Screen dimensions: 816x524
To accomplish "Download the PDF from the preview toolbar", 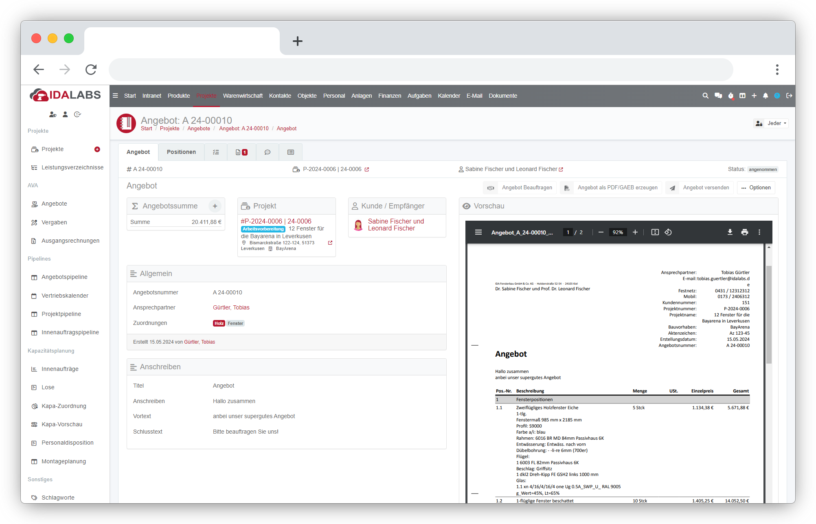I will [x=730, y=232].
